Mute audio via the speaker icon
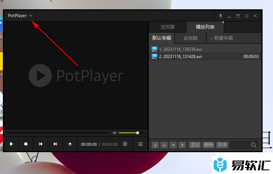This screenshot has height=174, width=273. (x=115, y=133)
